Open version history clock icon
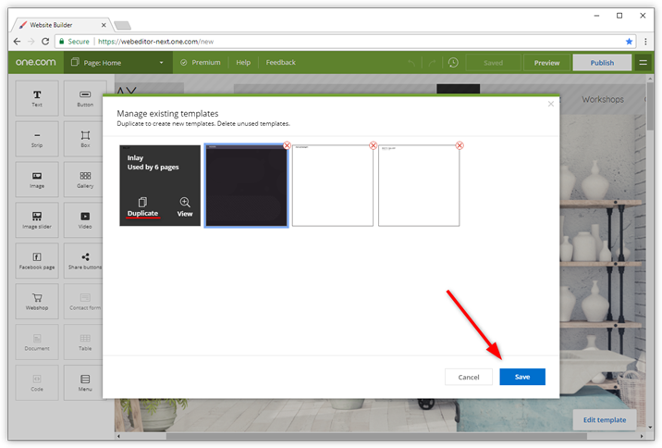Viewport: 662px width, 448px height. 453,63
